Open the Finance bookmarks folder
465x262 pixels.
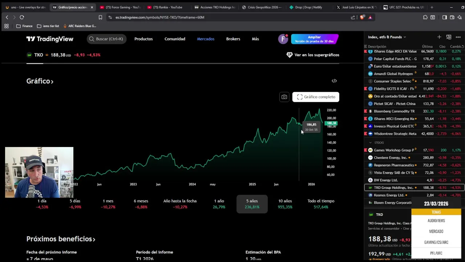[x=24, y=26]
